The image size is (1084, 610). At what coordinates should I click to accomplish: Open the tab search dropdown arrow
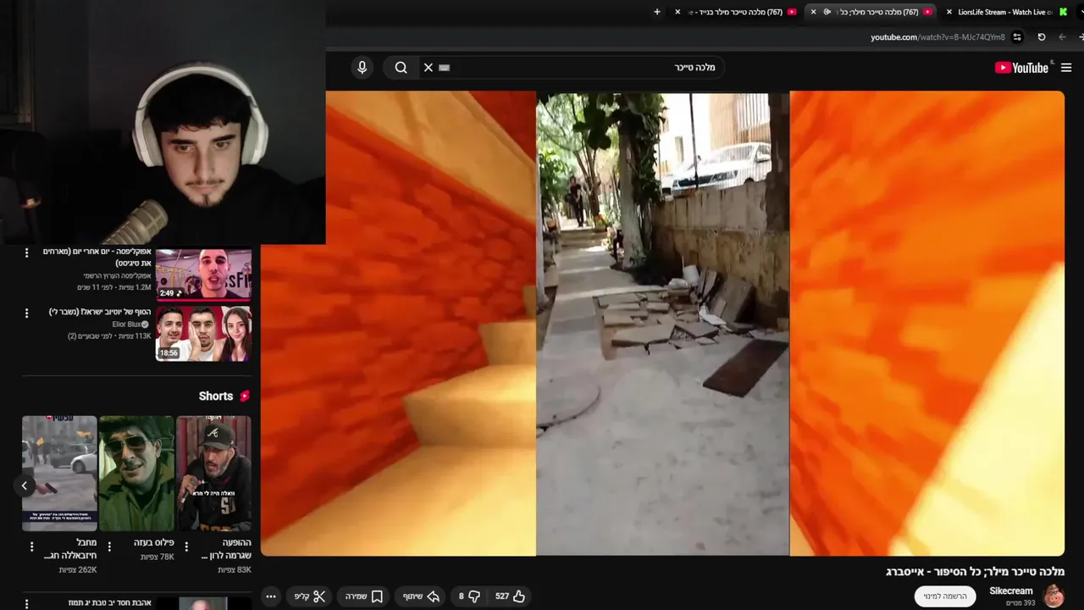click(1081, 12)
